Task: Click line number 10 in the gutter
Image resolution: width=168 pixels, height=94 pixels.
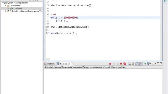Action: tap(47, 27)
